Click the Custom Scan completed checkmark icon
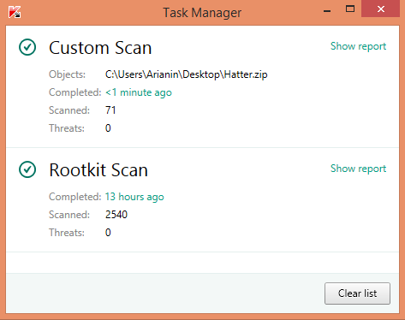 pos(27,47)
